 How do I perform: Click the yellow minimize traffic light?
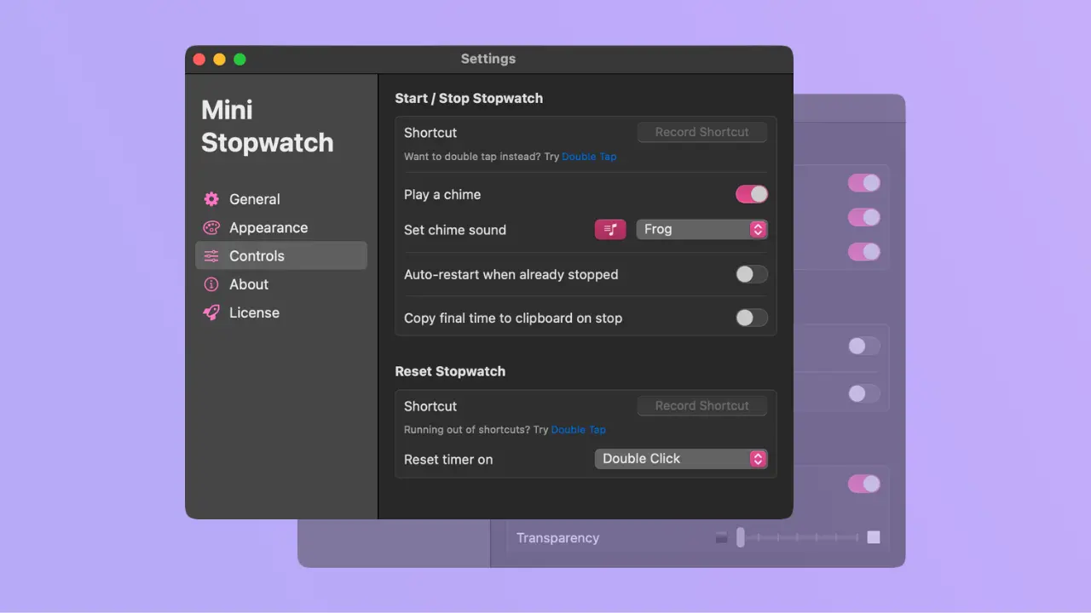[x=219, y=59]
